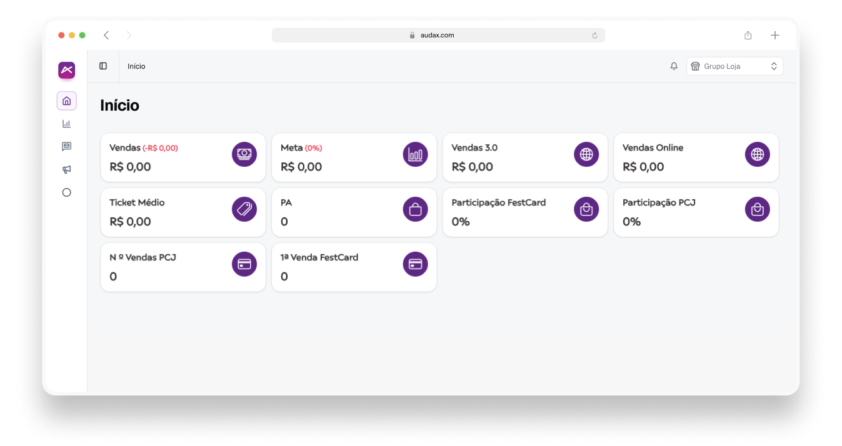Click the Ticket Médio tag icon

tap(244, 209)
